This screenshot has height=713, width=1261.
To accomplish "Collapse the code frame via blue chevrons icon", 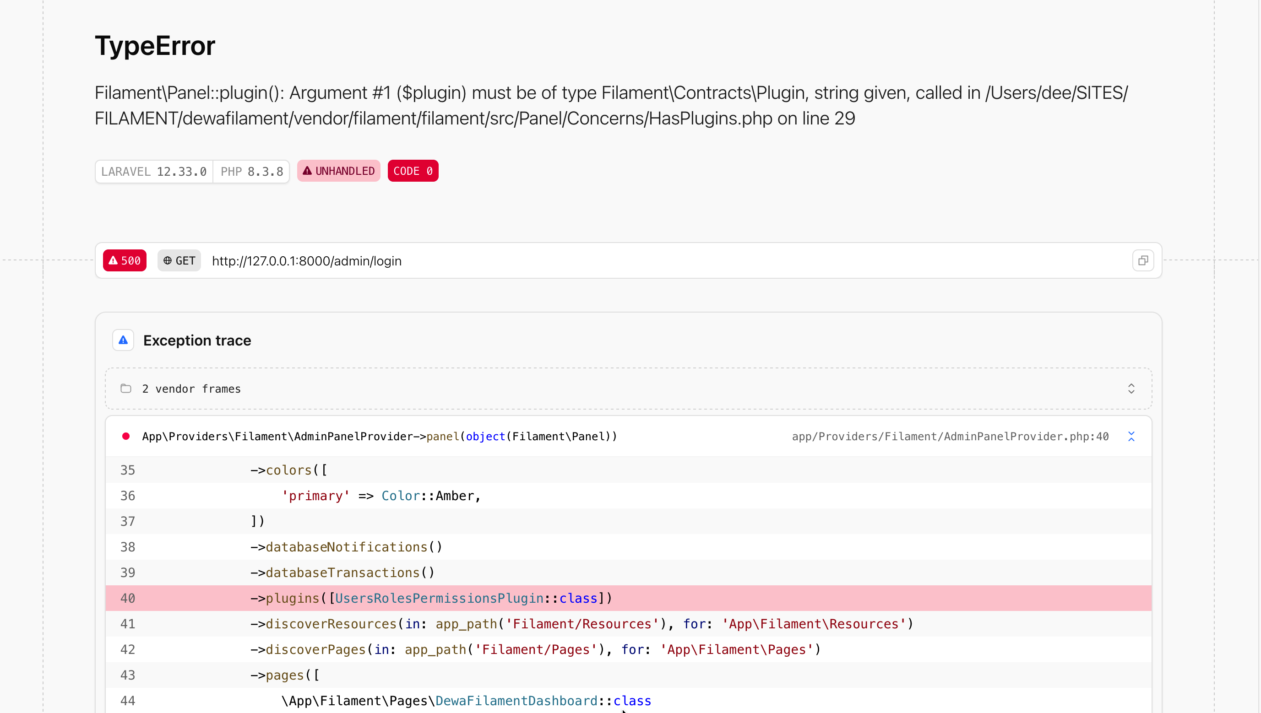I will pos(1132,436).
